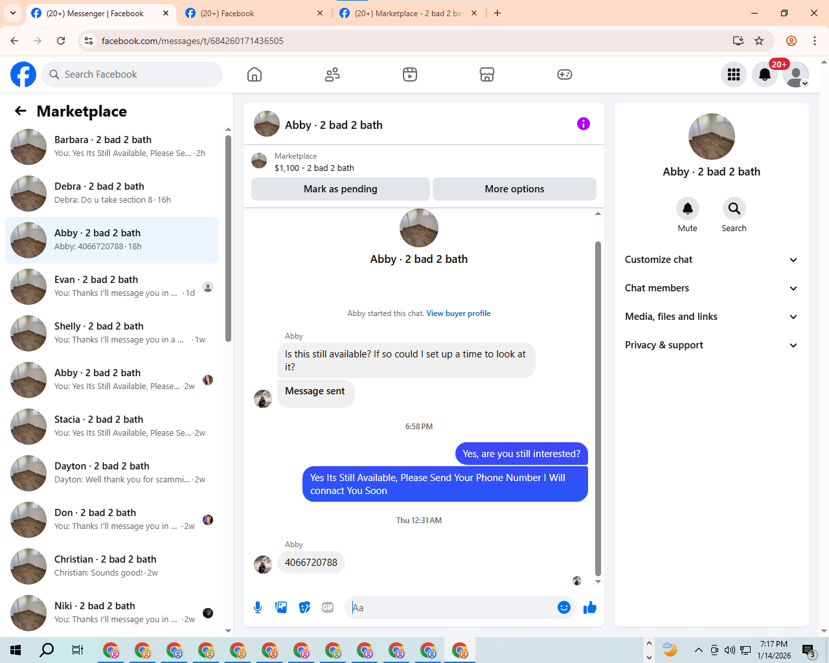Send a thumbs-up like
Screen dimensions: 829x663
[590, 607]
